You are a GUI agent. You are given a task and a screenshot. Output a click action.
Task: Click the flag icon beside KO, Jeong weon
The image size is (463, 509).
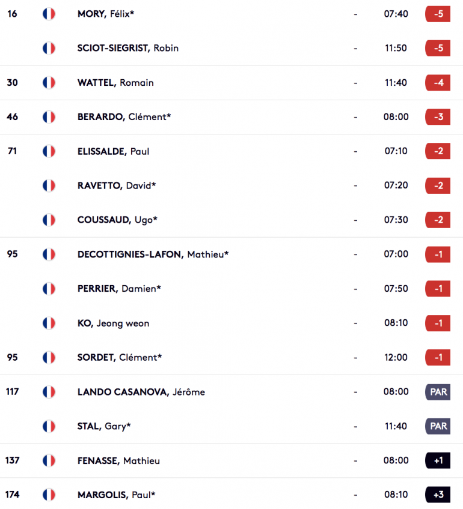tap(49, 324)
